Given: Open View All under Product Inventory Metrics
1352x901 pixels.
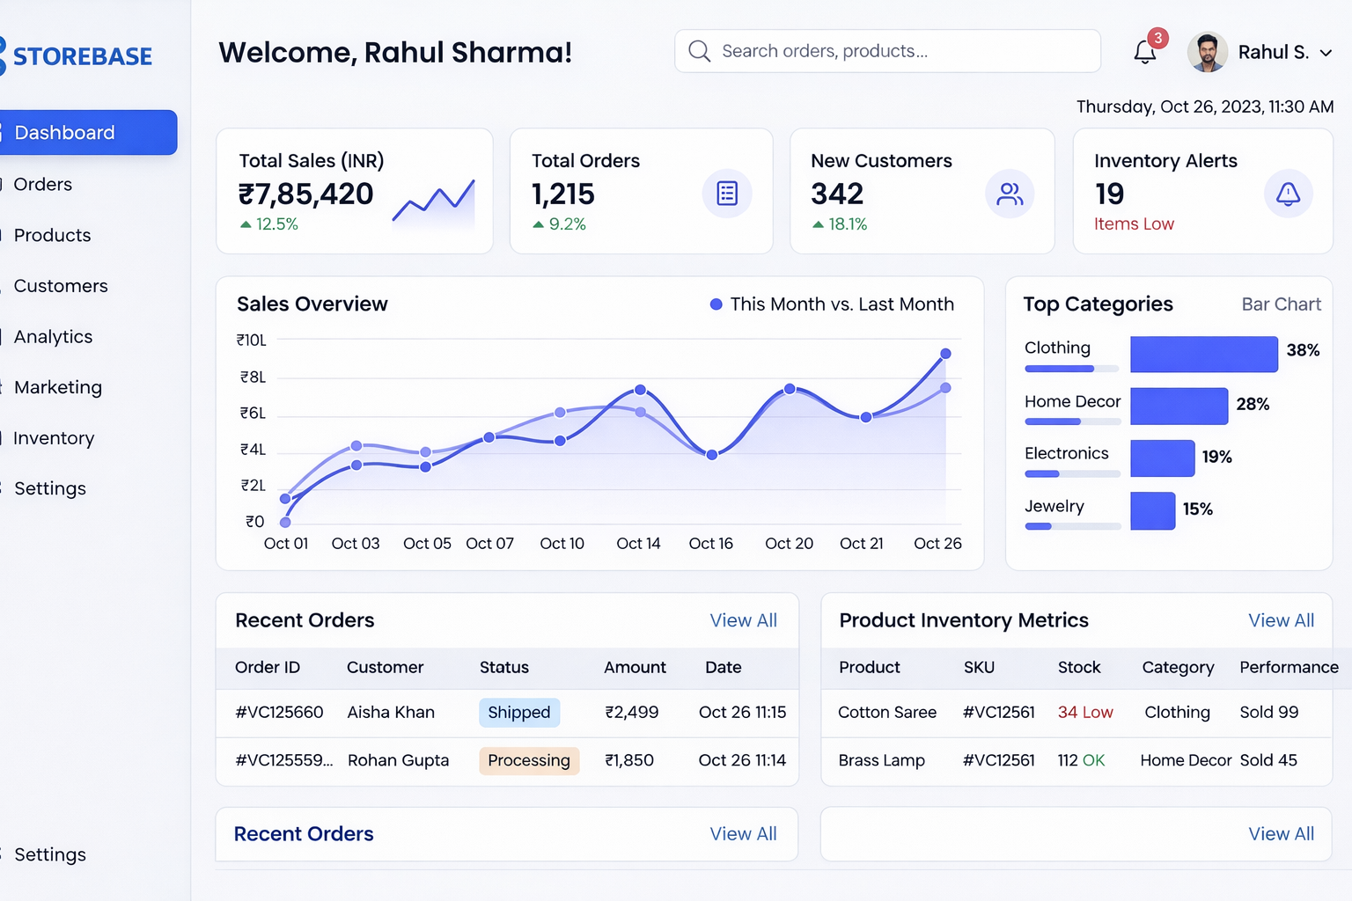Looking at the screenshot, I should pos(1281,620).
